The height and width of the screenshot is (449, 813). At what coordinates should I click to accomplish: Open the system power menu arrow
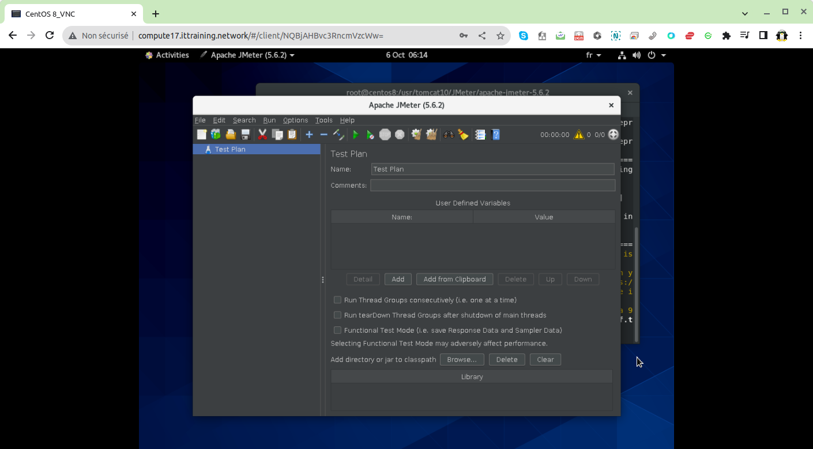pyautogui.click(x=664, y=55)
